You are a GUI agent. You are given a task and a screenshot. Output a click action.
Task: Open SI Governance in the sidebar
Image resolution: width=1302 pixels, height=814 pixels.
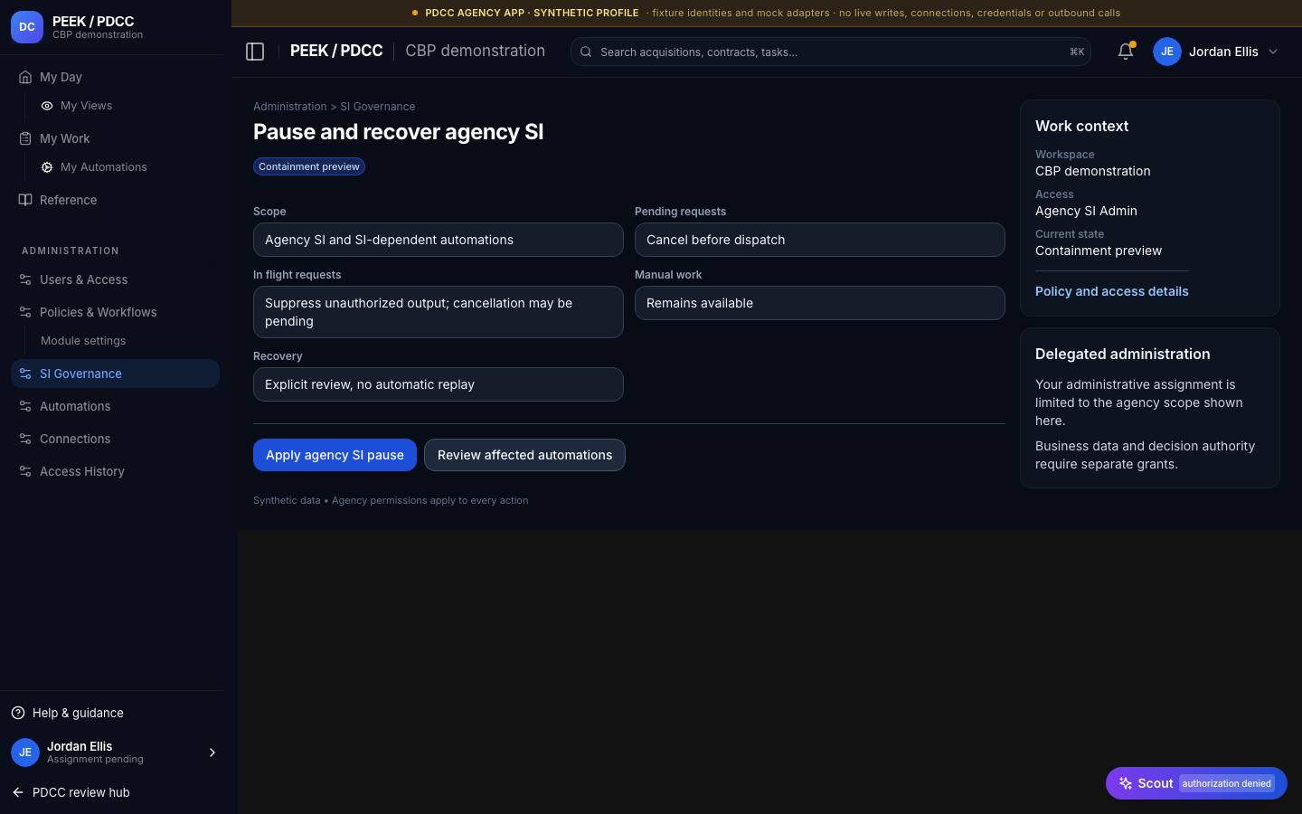[x=115, y=374]
